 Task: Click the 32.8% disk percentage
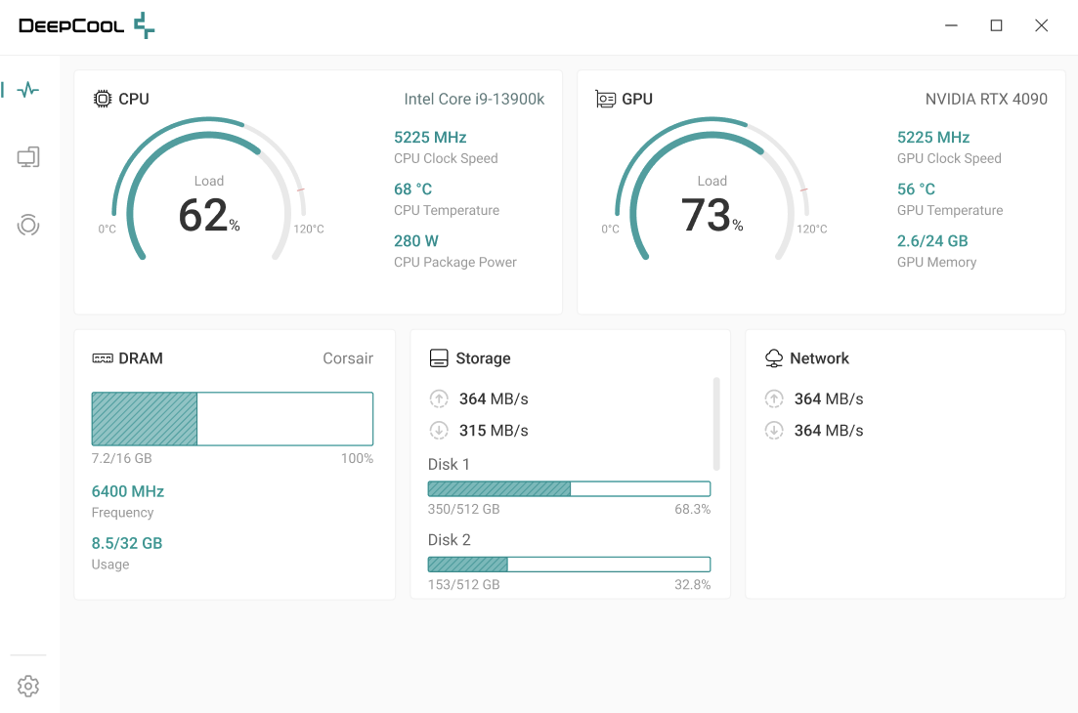(692, 584)
